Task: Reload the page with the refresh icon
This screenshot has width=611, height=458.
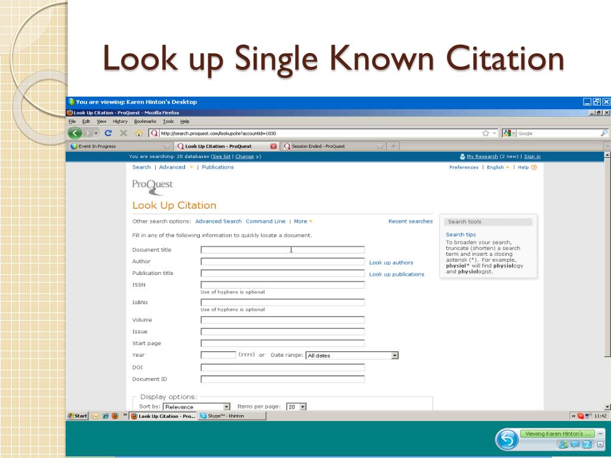Action: [109, 133]
